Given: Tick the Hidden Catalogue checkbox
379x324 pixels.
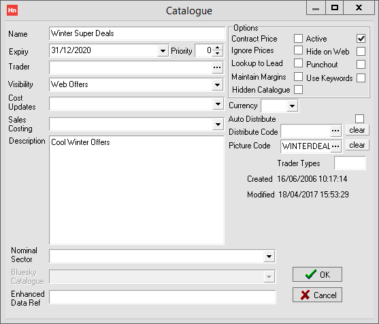Looking at the screenshot, I should point(298,89).
